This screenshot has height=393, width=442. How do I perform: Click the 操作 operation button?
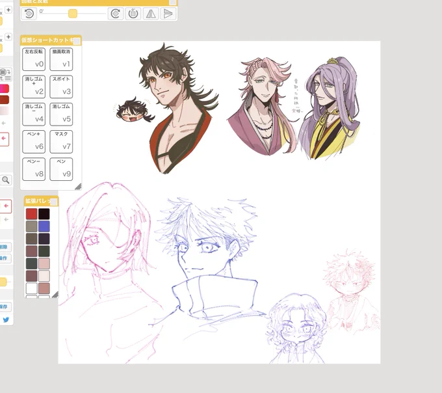click(x=5, y=258)
